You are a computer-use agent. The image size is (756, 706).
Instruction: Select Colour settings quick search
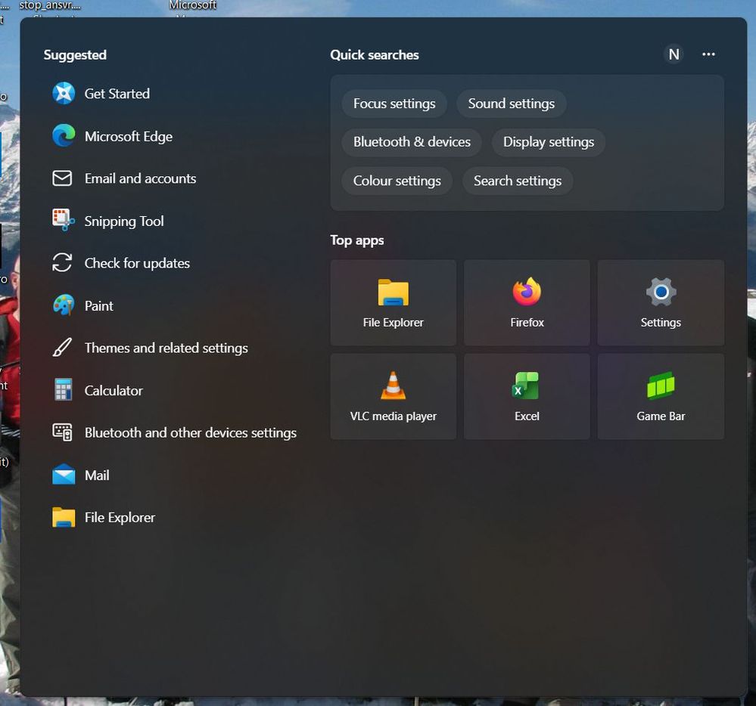tap(397, 181)
